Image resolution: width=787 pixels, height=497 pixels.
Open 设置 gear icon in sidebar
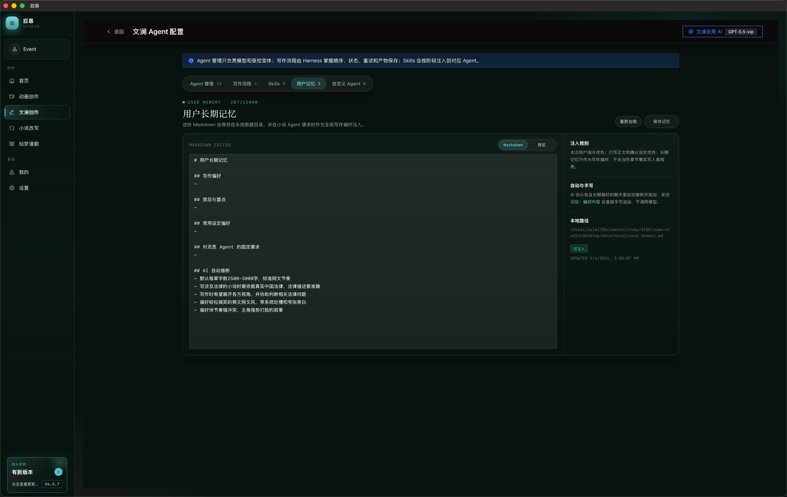(12, 188)
